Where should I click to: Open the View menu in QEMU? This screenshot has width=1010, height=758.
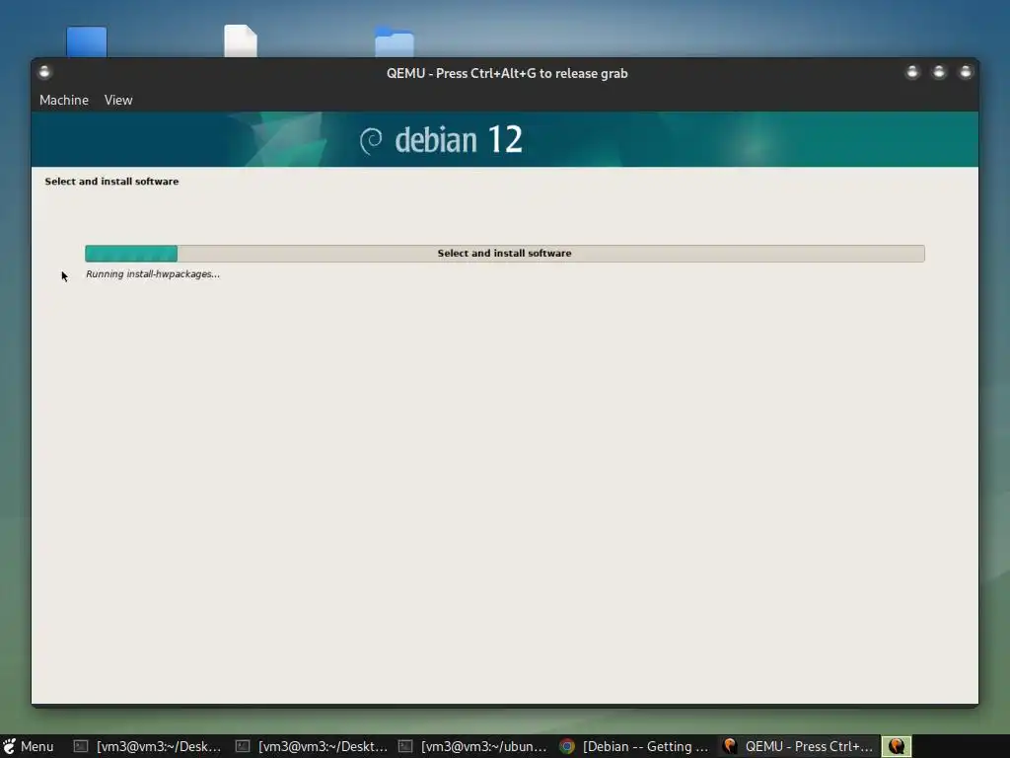click(x=118, y=100)
